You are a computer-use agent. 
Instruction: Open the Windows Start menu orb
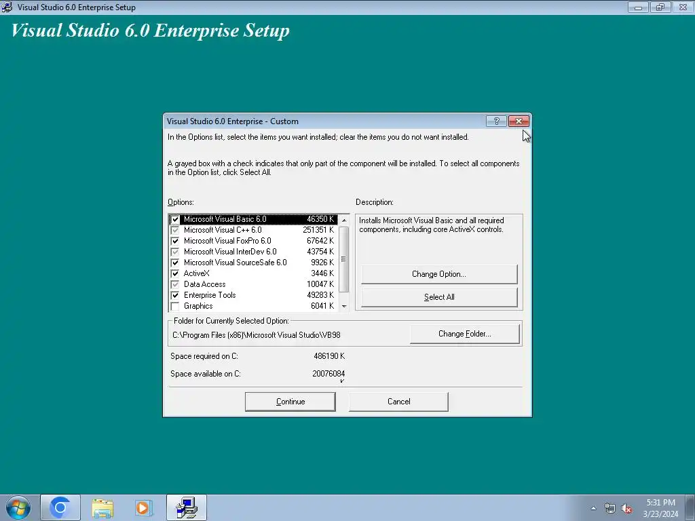click(18, 507)
